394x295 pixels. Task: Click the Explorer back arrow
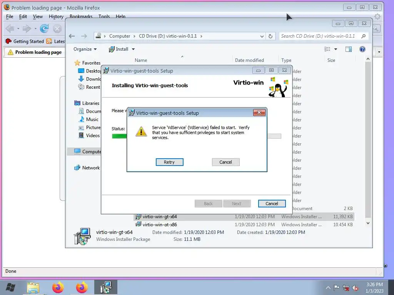pos(72,36)
